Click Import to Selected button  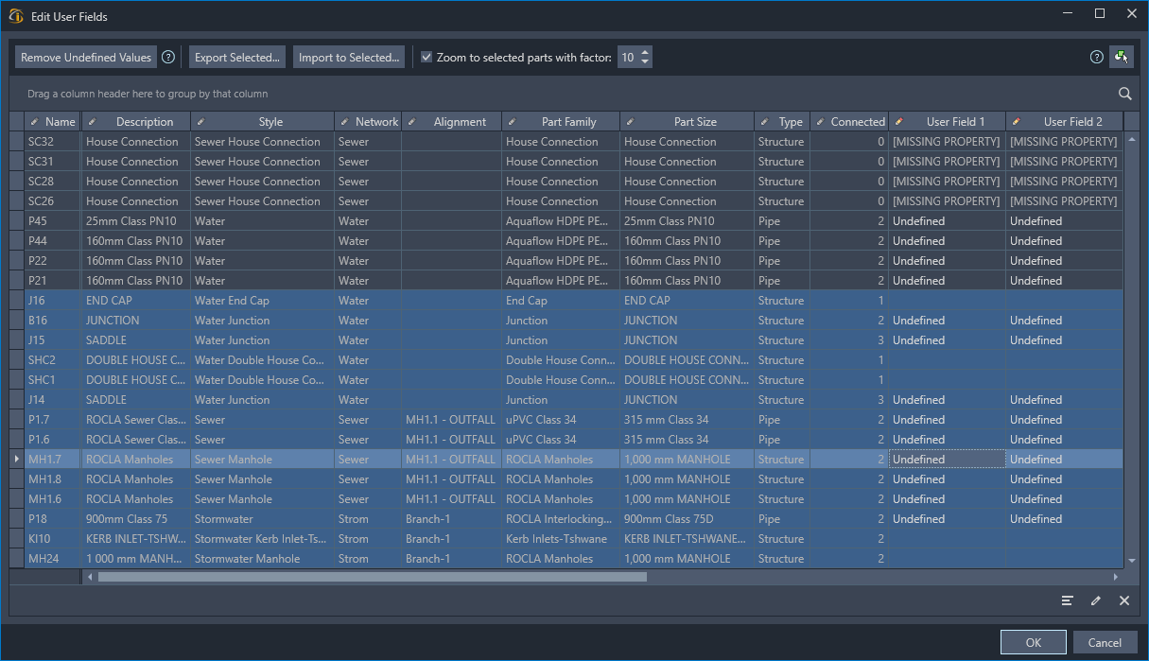click(349, 58)
